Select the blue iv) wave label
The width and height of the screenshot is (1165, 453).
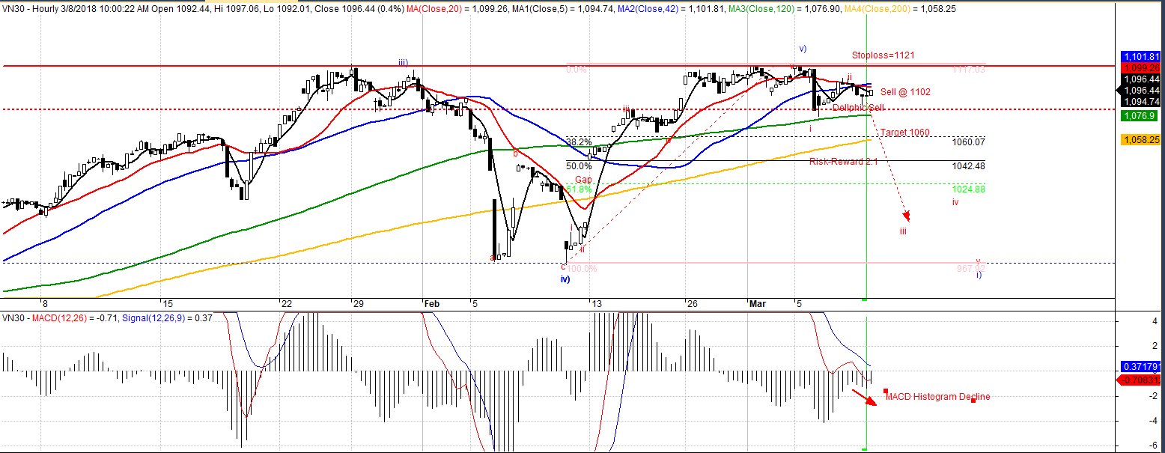(x=565, y=279)
